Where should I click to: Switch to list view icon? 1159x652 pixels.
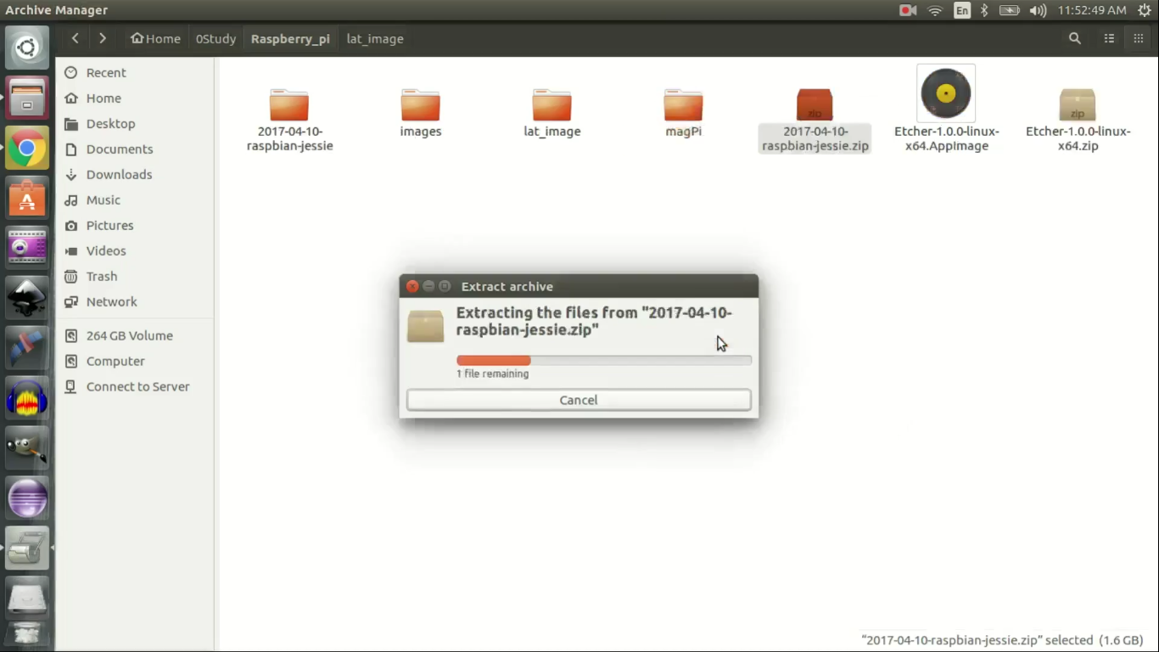click(1109, 38)
